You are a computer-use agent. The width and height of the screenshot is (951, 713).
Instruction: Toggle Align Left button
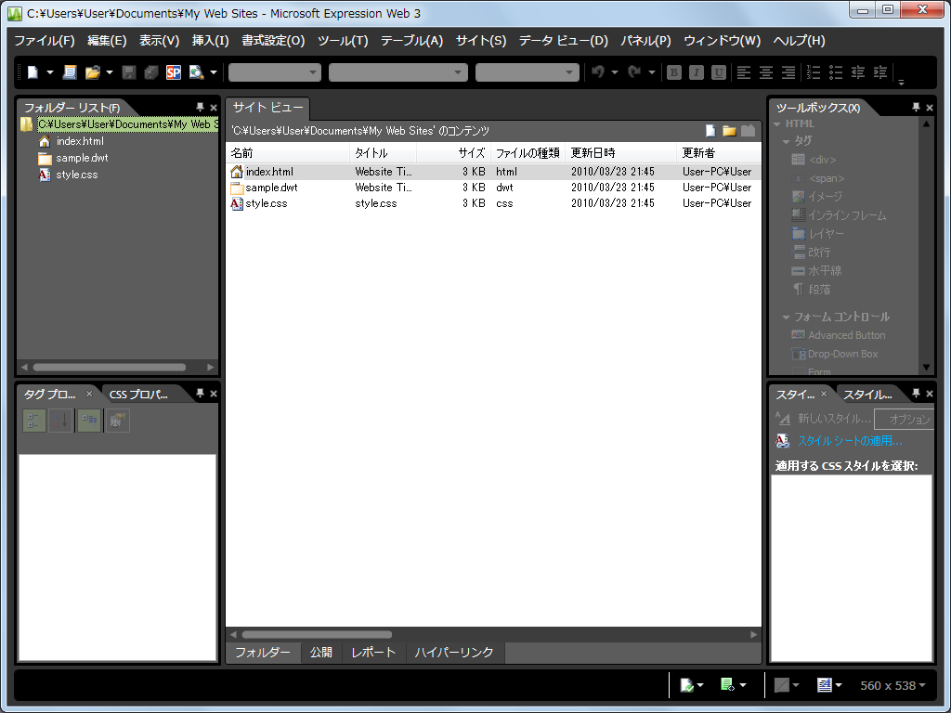pyautogui.click(x=744, y=72)
